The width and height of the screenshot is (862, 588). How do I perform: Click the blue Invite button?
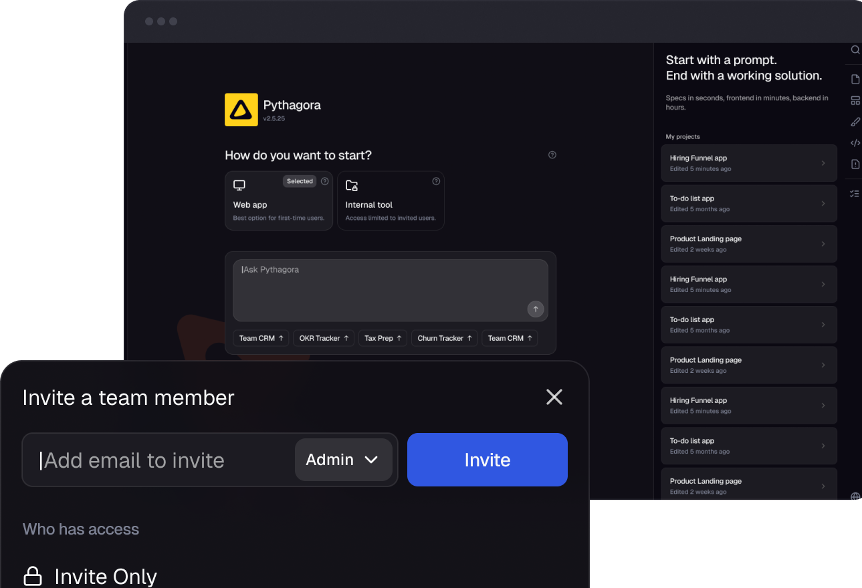488,460
